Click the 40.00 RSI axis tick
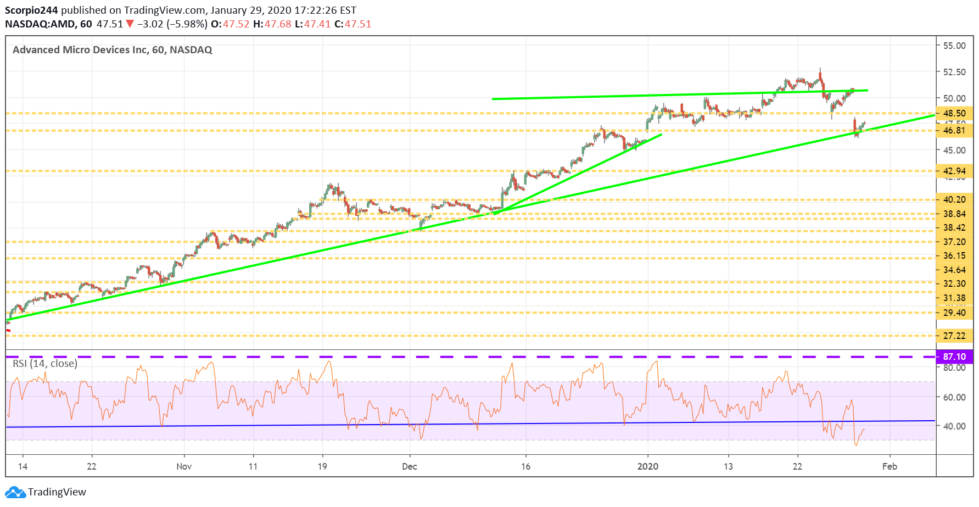 pyautogui.click(x=954, y=426)
